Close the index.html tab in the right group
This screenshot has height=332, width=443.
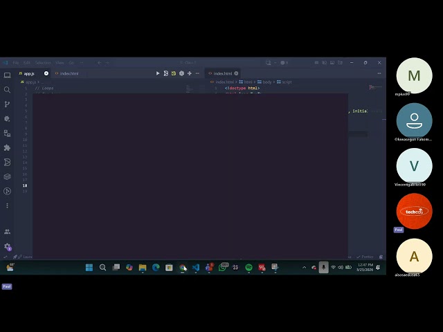(x=236, y=73)
